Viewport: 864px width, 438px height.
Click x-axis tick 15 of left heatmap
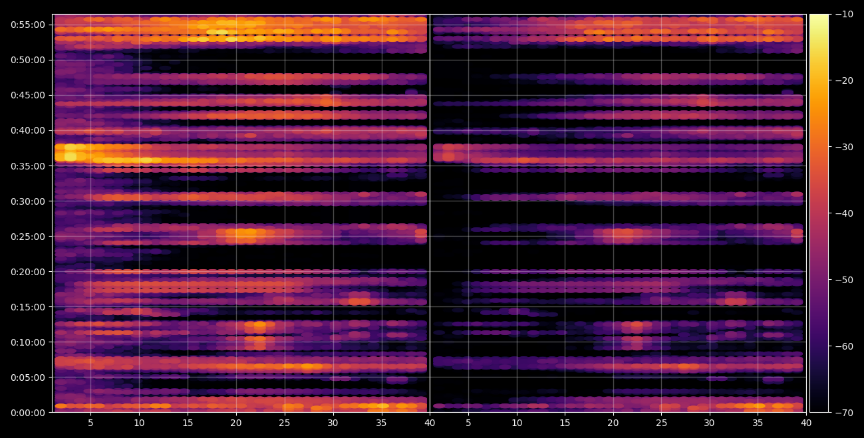pyautogui.click(x=188, y=423)
